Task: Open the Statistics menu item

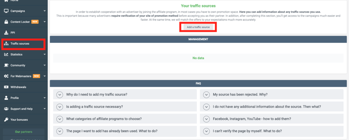Action: (x=16, y=54)
